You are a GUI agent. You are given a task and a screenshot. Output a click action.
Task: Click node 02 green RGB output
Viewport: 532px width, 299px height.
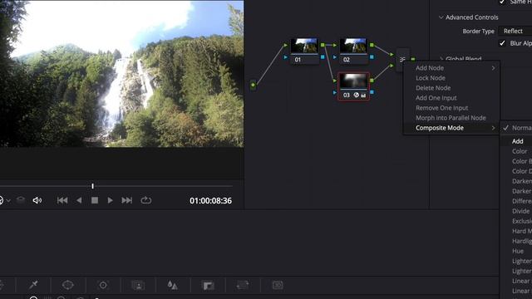372,45
